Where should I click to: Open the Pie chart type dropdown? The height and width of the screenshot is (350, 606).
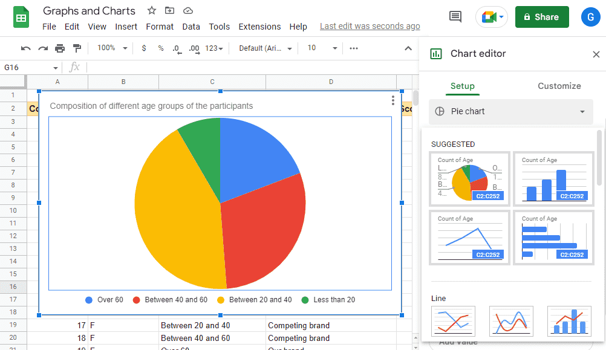point(510,111)
